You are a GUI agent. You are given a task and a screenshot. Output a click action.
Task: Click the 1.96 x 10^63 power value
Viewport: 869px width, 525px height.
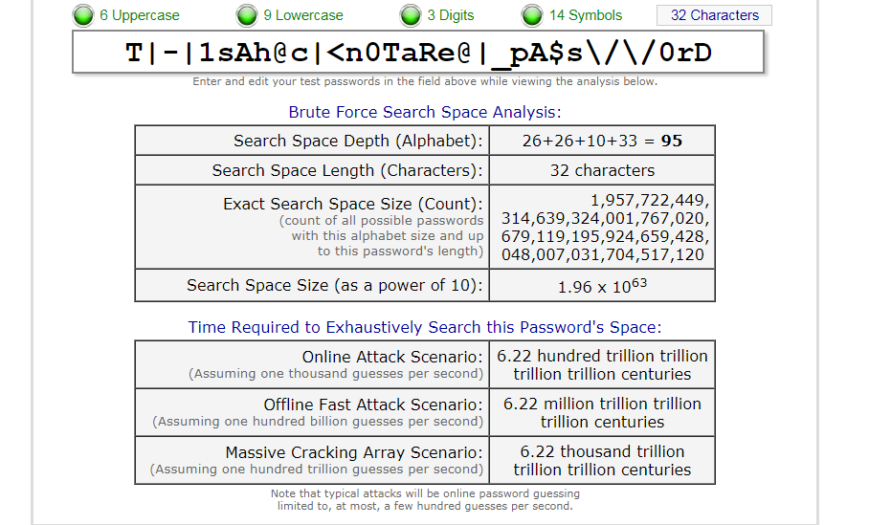[602, 286]
